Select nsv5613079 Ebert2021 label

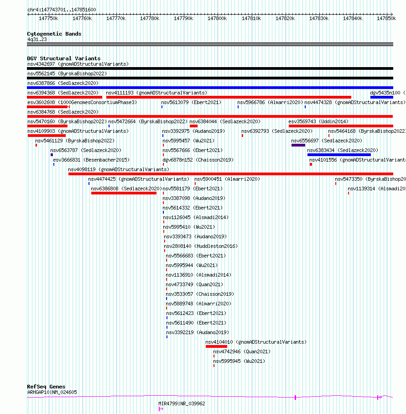click(x=191, y=102)
